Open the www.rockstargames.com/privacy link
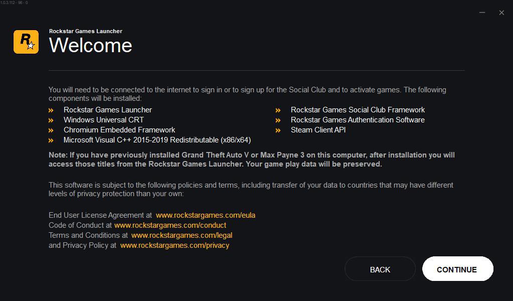This screenshot has width=513, height=301. click(175, 245)
